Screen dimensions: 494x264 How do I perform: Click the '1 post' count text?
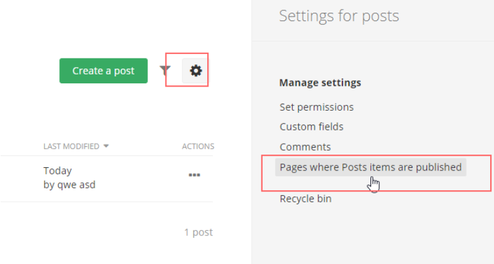[x=198, y=232]
